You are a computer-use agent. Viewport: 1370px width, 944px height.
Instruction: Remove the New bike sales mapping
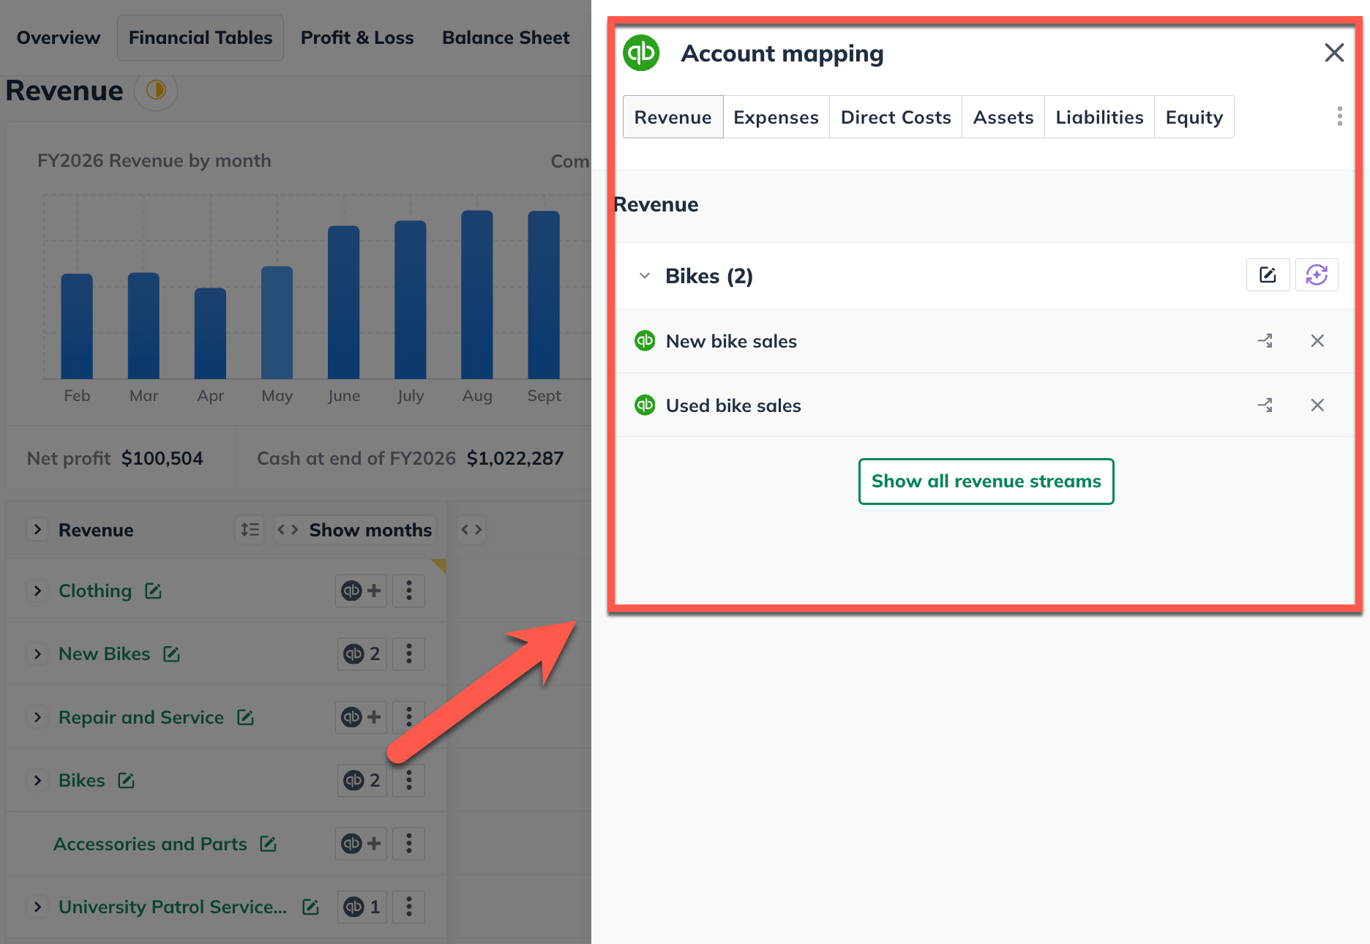pyautogui.click(x=1317, y=341)
